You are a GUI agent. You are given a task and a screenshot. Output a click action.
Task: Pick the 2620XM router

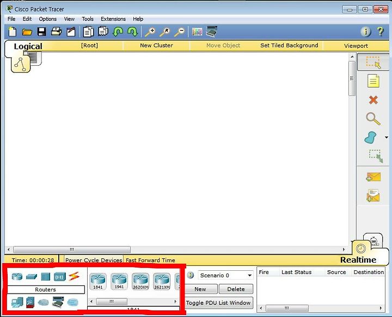tap(140, 281)
